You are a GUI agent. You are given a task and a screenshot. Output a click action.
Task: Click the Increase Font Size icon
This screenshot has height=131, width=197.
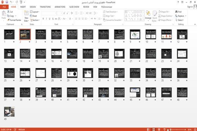pos(64,13)
